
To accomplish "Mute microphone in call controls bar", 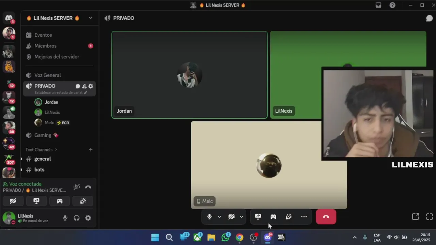I will pyautogui.click(x=209, y=217).
